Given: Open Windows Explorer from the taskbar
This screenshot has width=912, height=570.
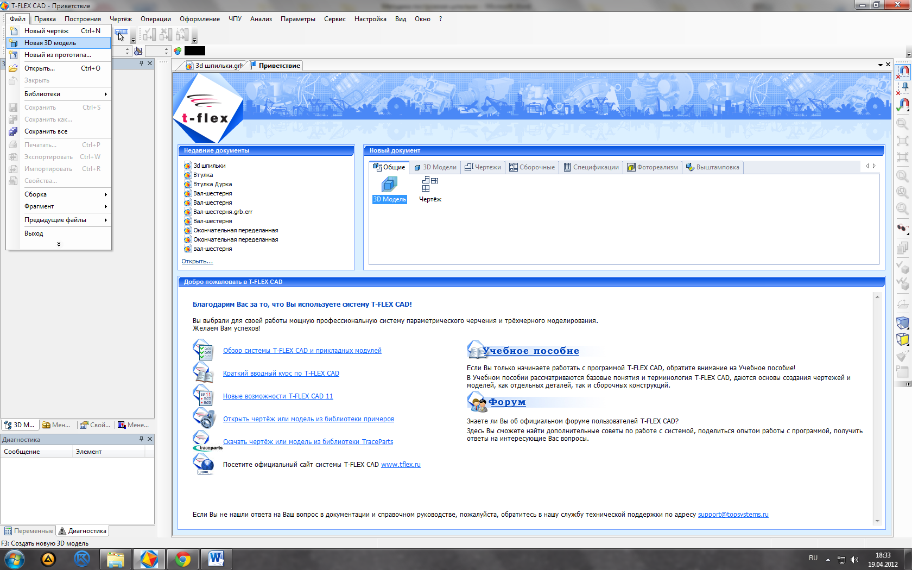Looking at the screenshot, I should 115,559.
